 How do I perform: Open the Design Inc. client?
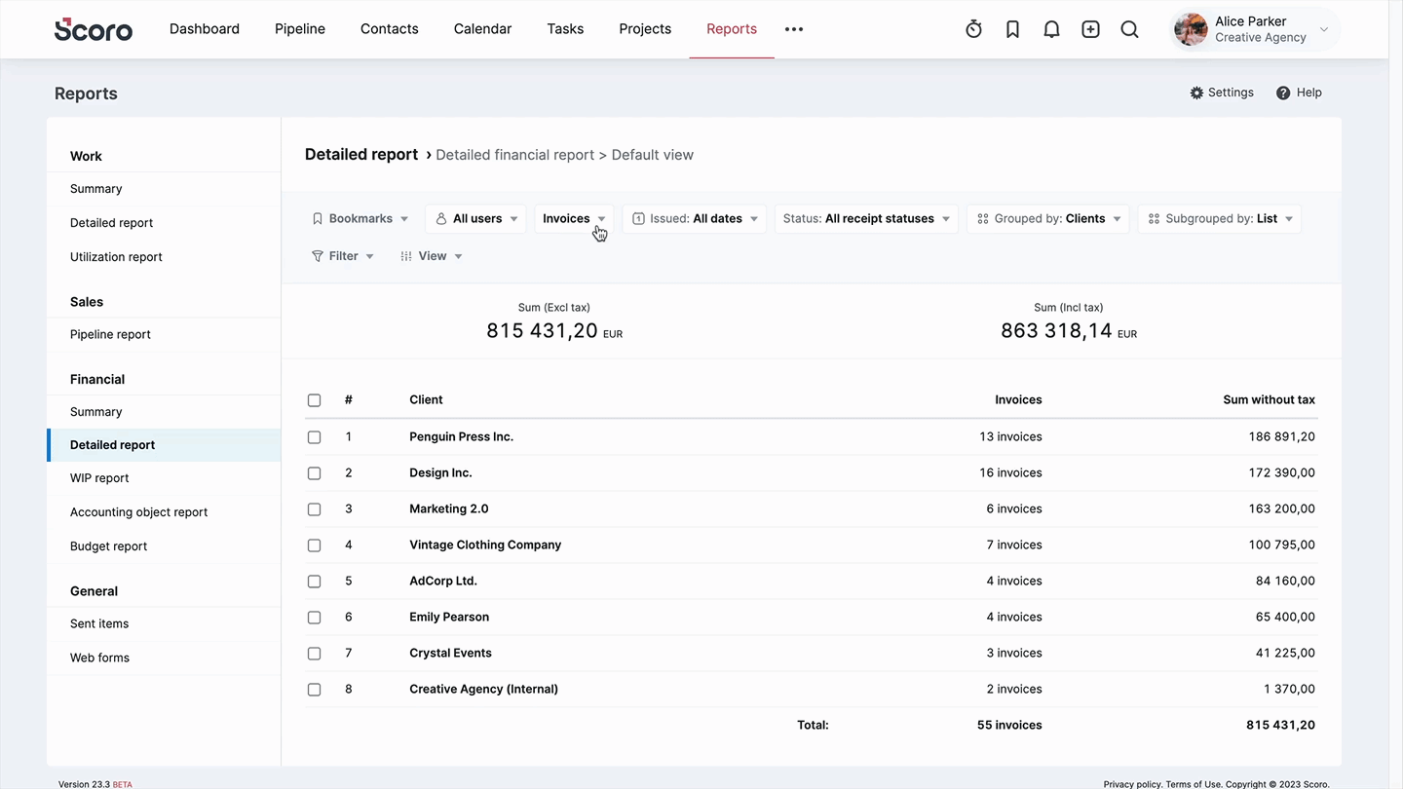440,473
